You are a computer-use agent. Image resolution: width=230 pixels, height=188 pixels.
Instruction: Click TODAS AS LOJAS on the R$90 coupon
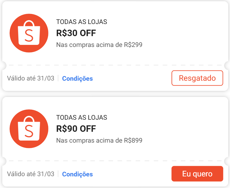81,118
